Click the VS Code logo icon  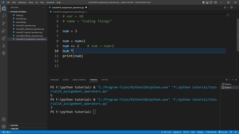3,2
